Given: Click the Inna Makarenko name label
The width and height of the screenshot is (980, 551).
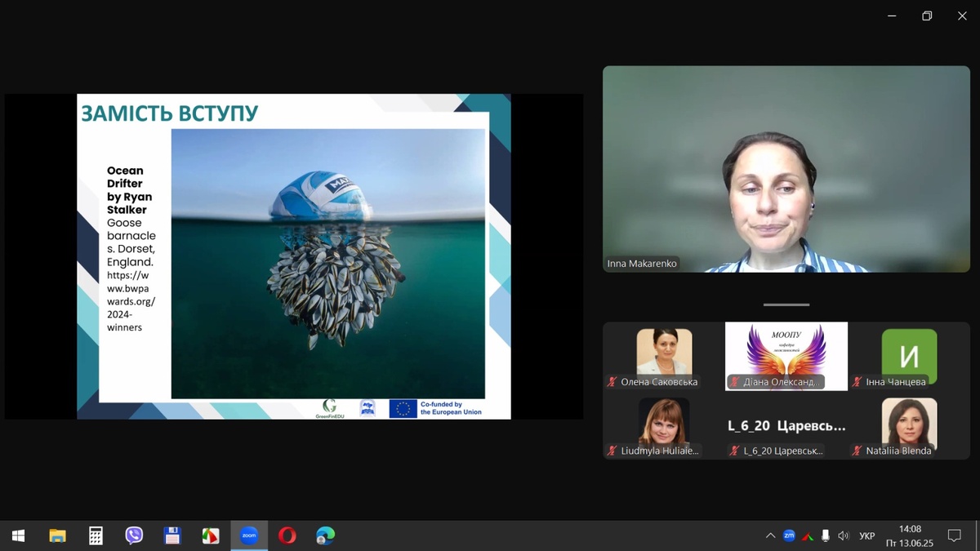Looking at the screenshot, I should pyautogui.click(x=642, y=264).
